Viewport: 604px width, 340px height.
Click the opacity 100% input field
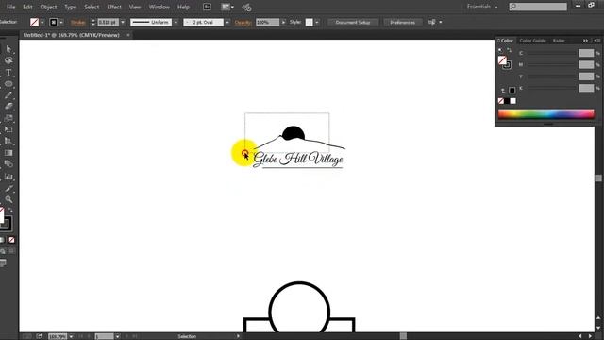267,23
